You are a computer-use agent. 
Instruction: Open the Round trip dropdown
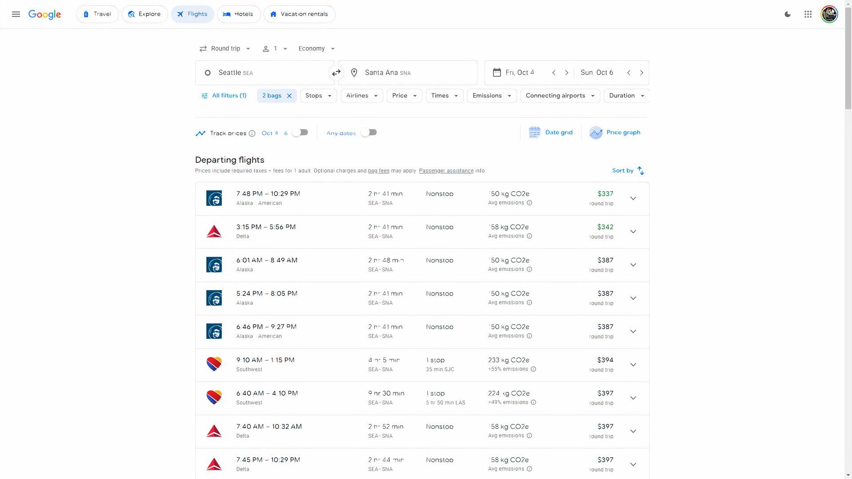tap(225, 49)
